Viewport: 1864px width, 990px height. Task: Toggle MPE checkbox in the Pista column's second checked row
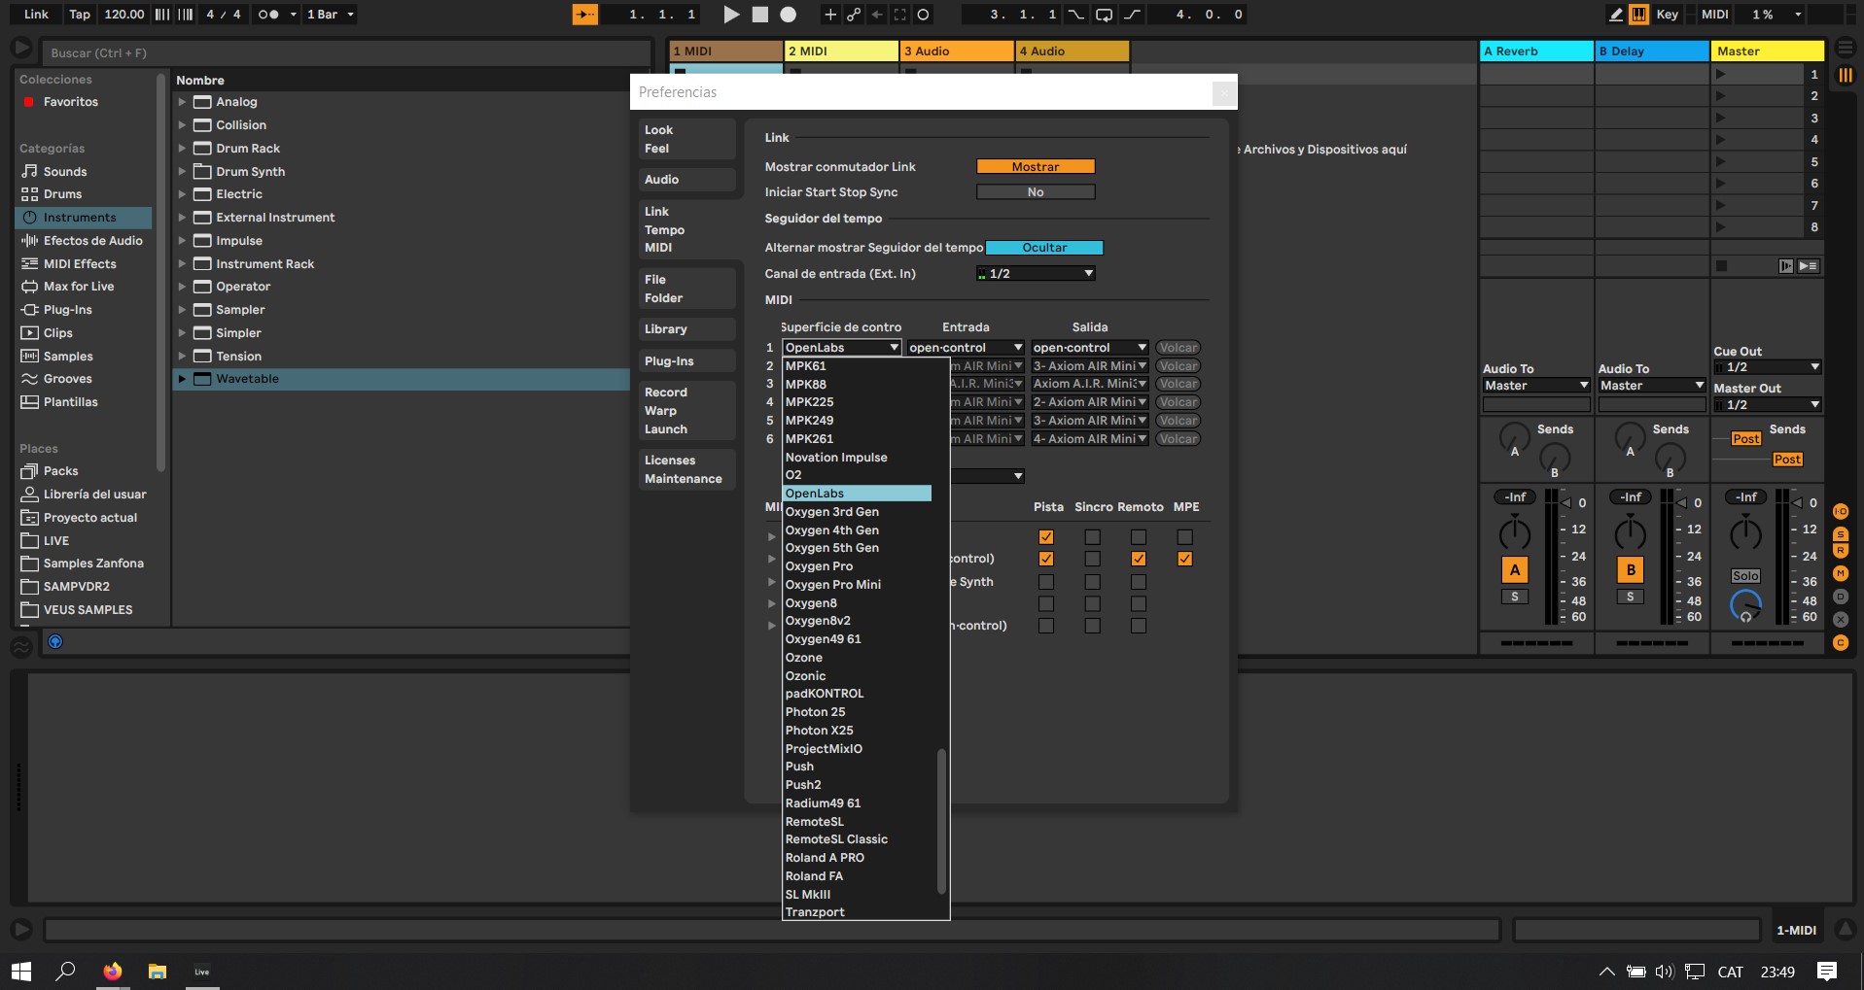pos(1184,559)
